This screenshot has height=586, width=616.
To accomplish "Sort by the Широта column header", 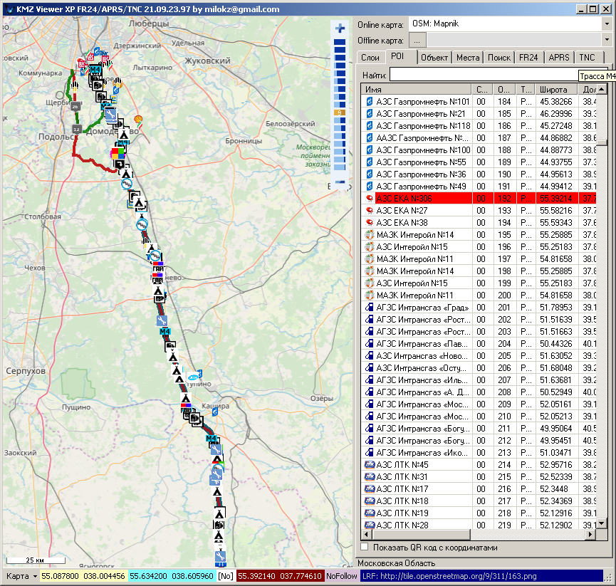I will (556, 89).
